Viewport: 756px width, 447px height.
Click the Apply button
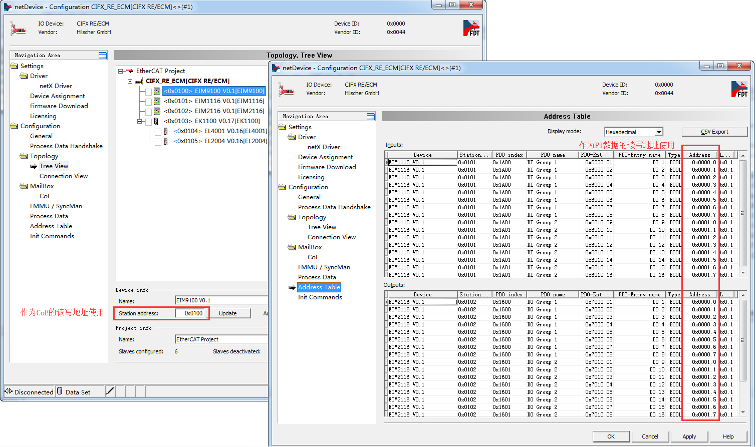click(689, 436)
